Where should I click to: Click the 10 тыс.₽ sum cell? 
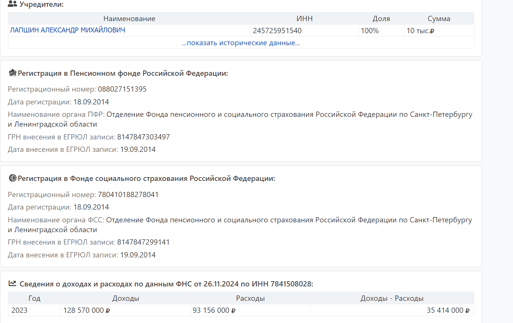click(439, 31)
